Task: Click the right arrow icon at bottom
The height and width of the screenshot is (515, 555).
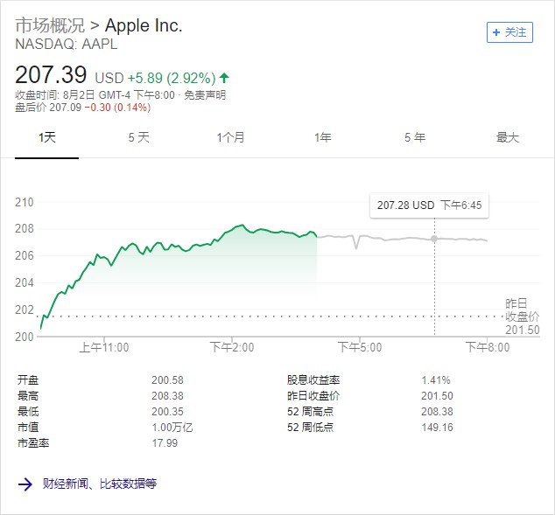Action: click(25, 484)
